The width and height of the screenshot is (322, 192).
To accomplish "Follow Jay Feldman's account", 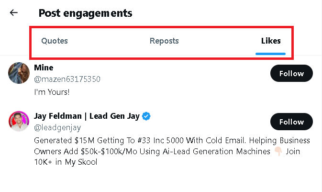I will click(x=291, y=122).
